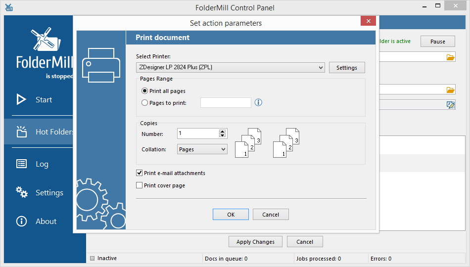Decrease number of copies with down arrow
Screen dimensions: 470x267
222,135
